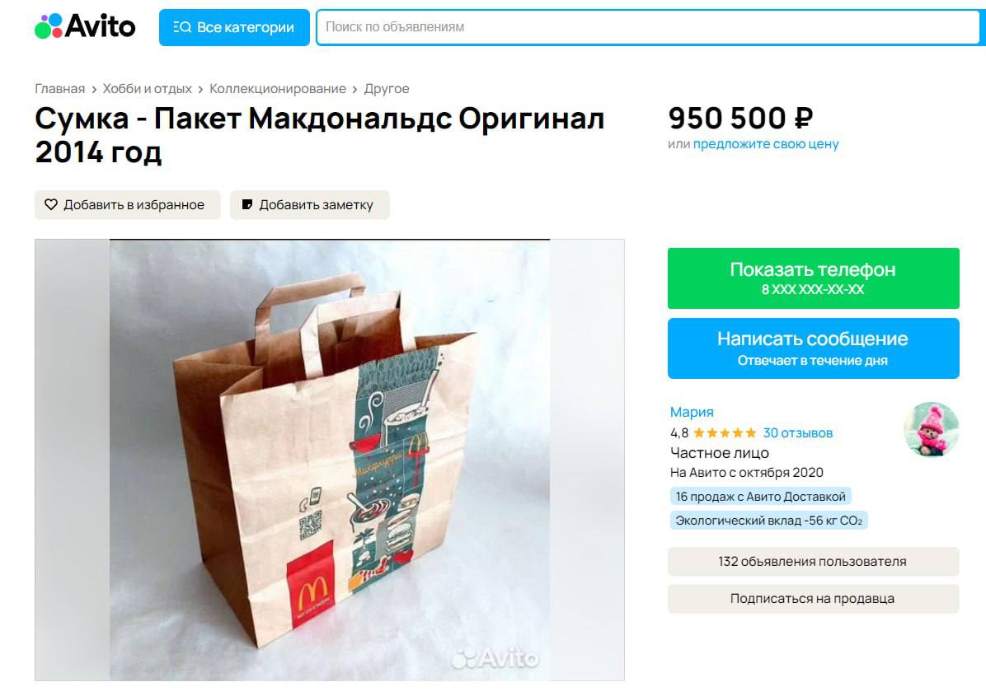Show the seller's phone number
The height and width of the screenshot is (696, 986).
(x=813, y=278)
